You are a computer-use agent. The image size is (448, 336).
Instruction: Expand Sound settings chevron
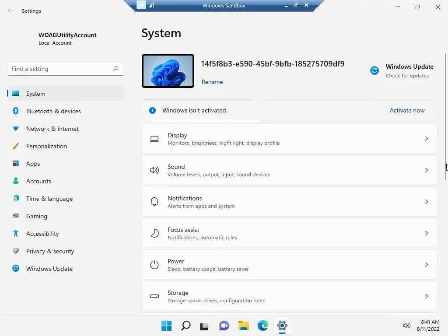tap(426, 170)
